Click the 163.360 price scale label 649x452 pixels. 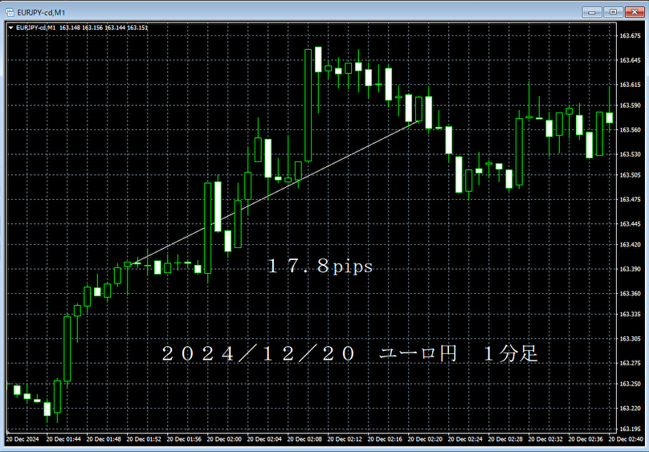[630, 294]
